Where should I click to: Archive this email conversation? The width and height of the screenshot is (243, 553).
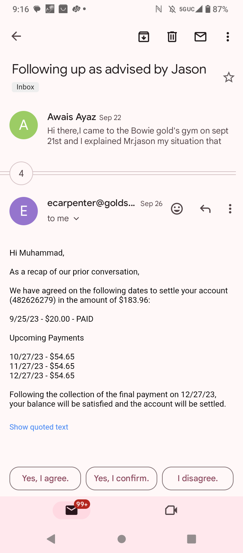pyautogui.click(x=144, y=36)
